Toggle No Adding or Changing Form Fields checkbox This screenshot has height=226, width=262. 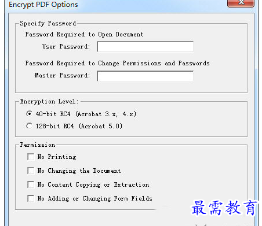point(31,198)
